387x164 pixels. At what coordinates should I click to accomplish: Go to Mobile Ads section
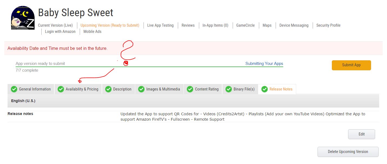point(92,32)
